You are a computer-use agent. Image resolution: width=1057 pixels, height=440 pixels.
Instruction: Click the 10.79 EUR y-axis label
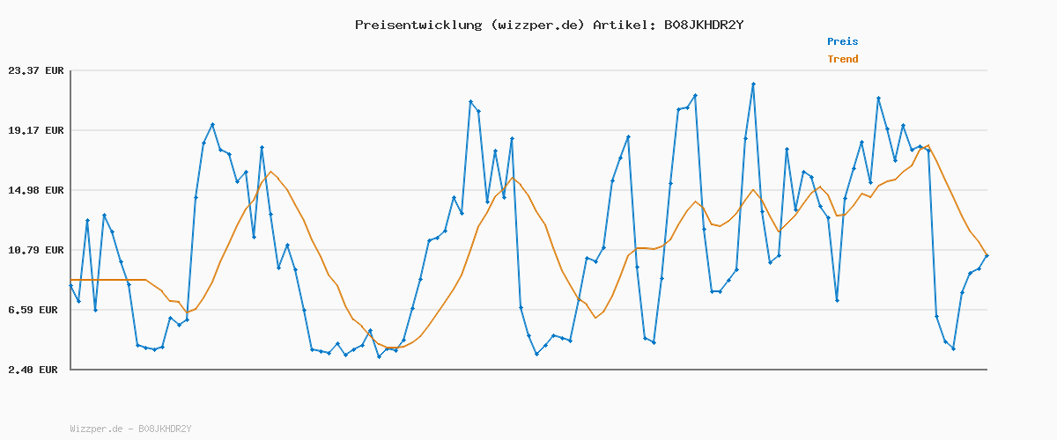point(34,250)
